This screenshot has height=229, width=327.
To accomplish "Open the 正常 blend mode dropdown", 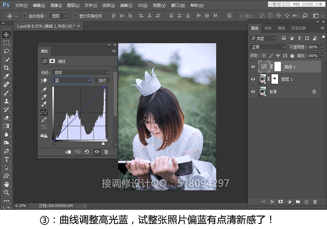I will pos(268,47).
